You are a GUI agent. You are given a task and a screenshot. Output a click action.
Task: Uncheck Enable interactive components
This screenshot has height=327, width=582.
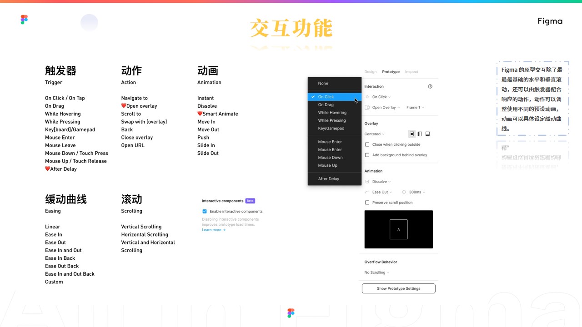coord(205,211)
